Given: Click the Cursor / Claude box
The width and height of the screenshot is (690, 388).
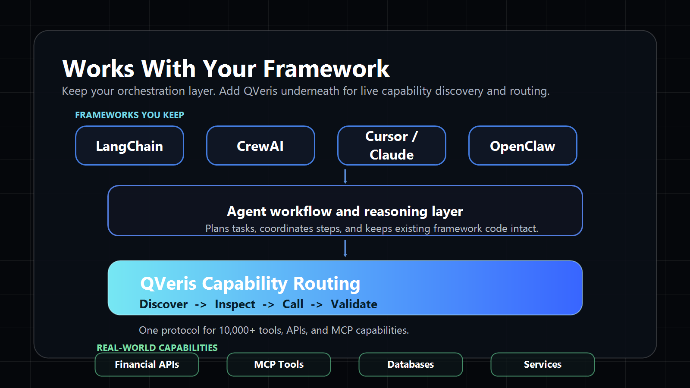Looking at the screenshot, I should click(x=392, y=146).
